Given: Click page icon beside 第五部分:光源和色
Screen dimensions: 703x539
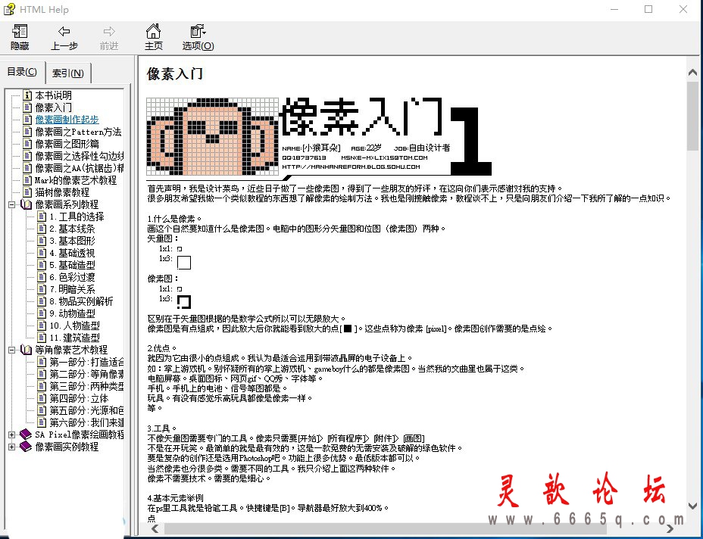Looking at the screenshot, I should pyautogui.click(x=42, y=410).
